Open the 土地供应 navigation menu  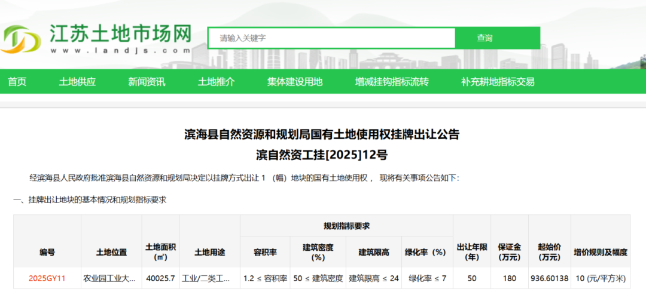point(77,82)
